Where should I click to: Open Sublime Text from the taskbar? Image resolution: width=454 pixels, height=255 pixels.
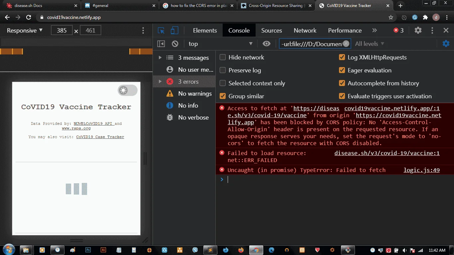[210, 250]
